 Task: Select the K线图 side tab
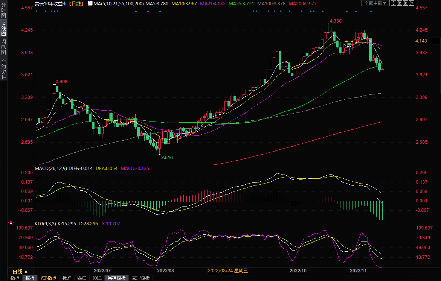pyautogui.click(x=3, y=29)
